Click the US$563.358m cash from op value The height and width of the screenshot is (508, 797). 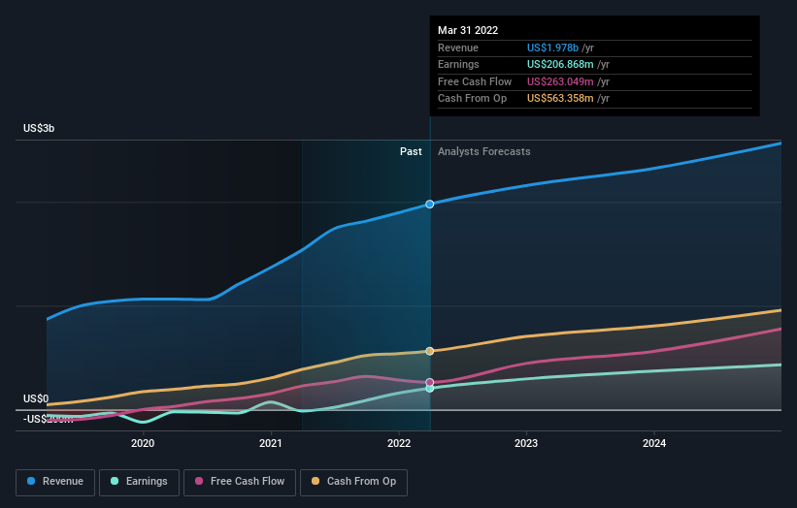click(560, 99)
